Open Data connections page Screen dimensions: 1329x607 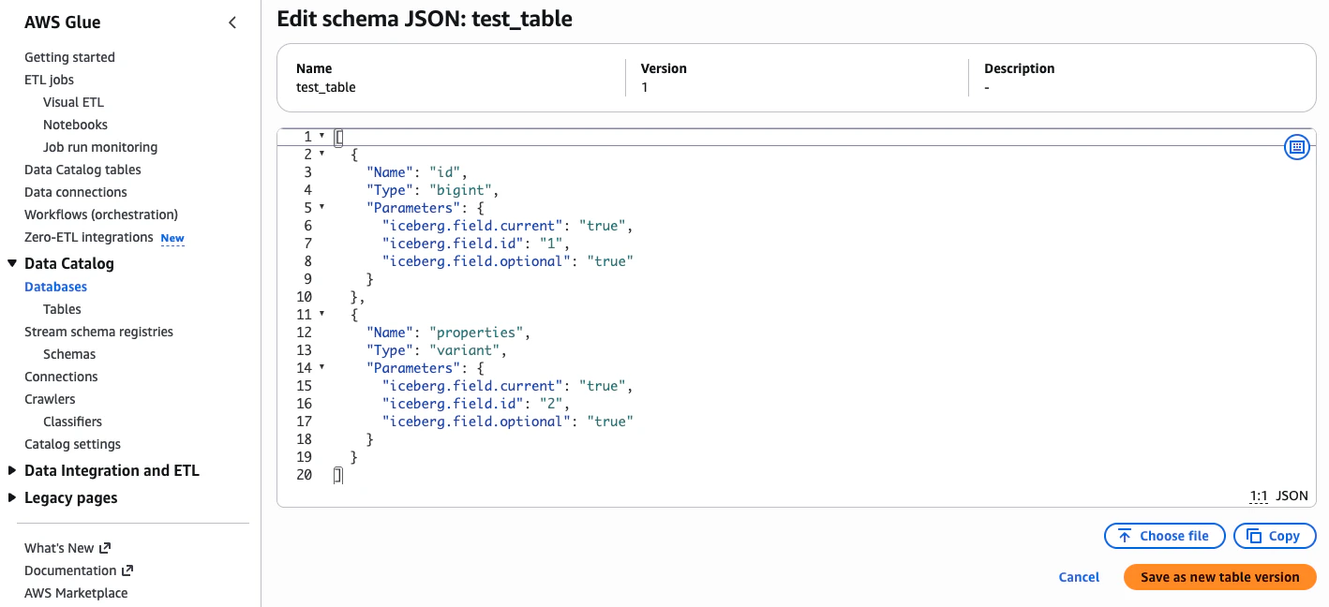click(x=76, y=192)
